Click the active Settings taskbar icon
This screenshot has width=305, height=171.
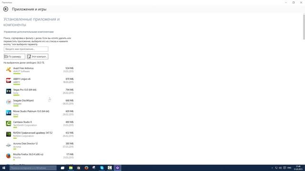(x=118, y=168)
